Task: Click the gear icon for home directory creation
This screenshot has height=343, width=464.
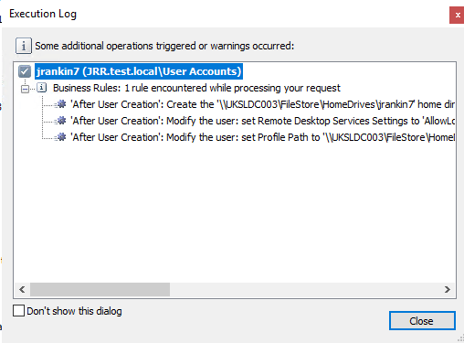Action: point(61,104)
